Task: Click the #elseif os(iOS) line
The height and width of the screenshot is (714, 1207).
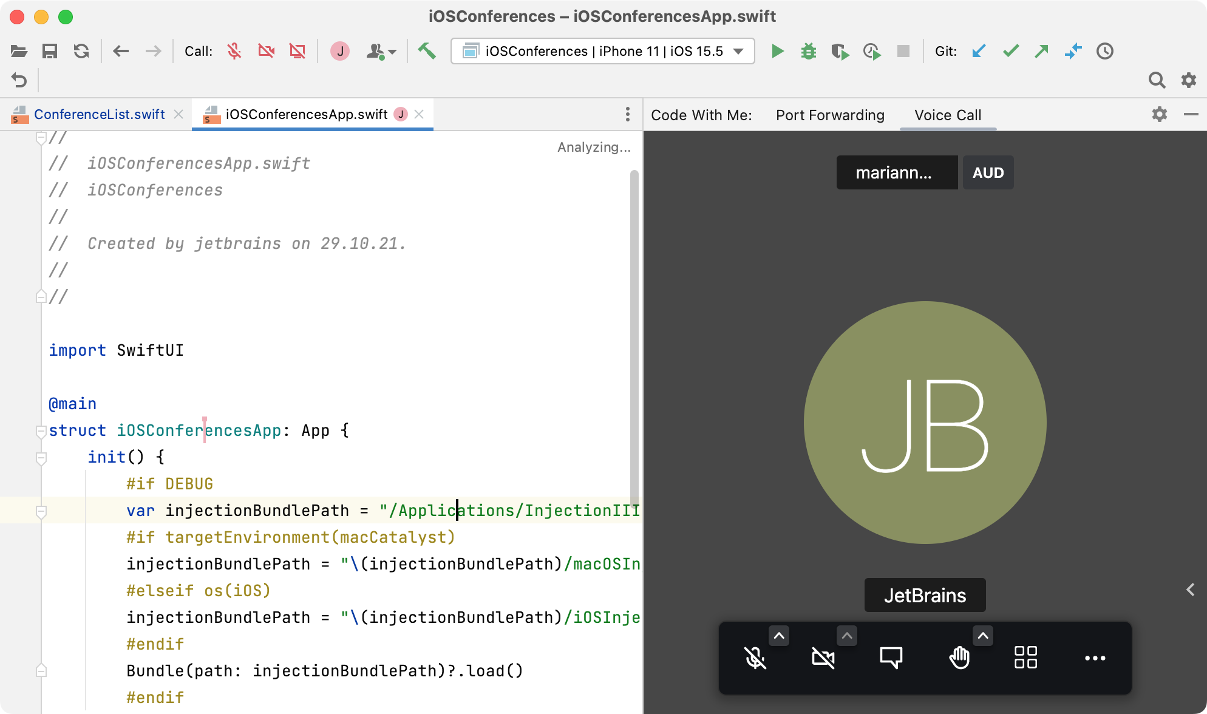Action: 199,591
